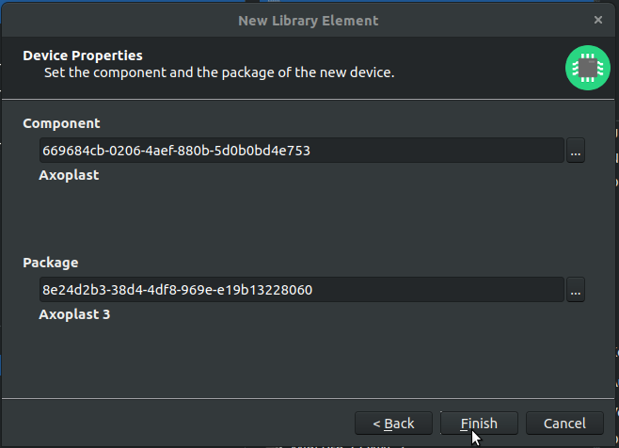Open component chooser with ellipsis button

576,151
